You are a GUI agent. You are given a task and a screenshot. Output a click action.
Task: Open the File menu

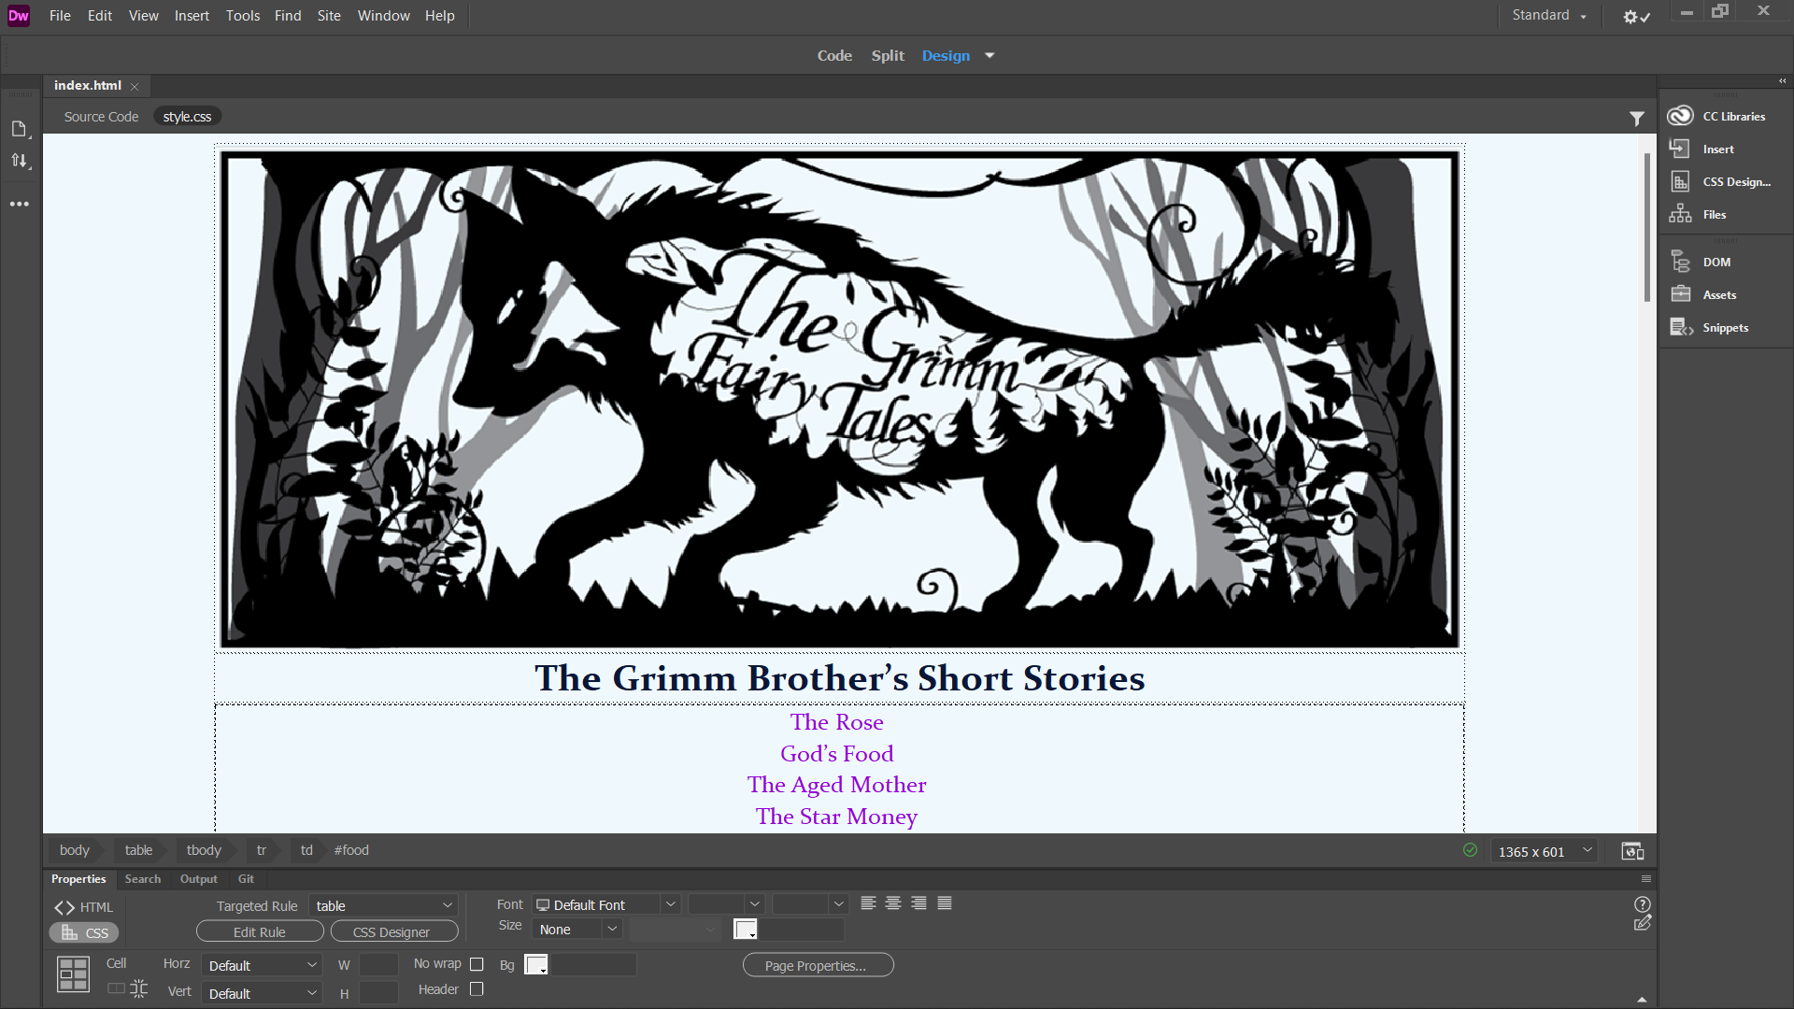tap(60, 16)
